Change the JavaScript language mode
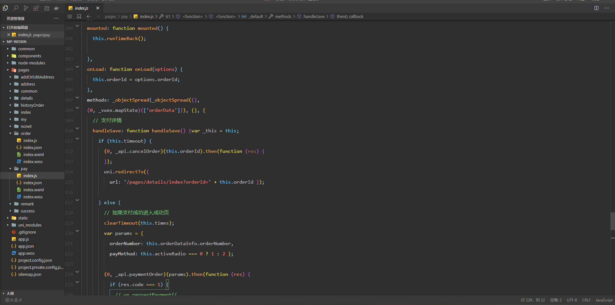 coord(604,300)
